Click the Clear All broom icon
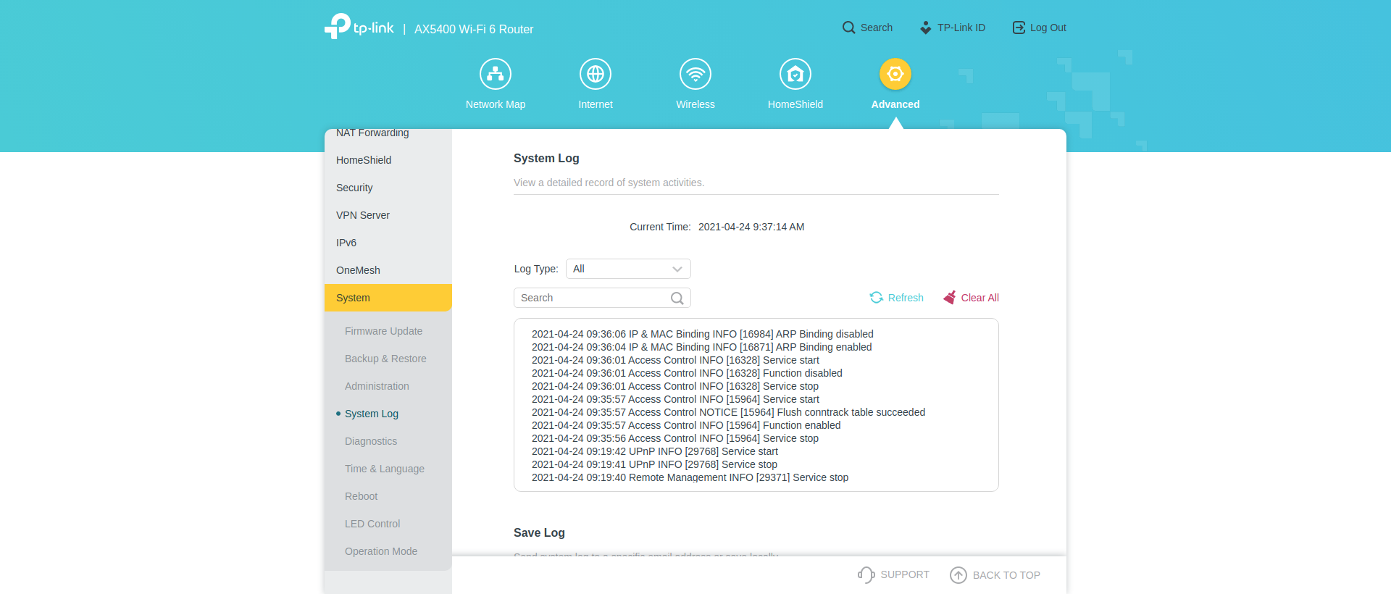The width and height of the screenshot is (1391, 594). [x=950, y=298]
